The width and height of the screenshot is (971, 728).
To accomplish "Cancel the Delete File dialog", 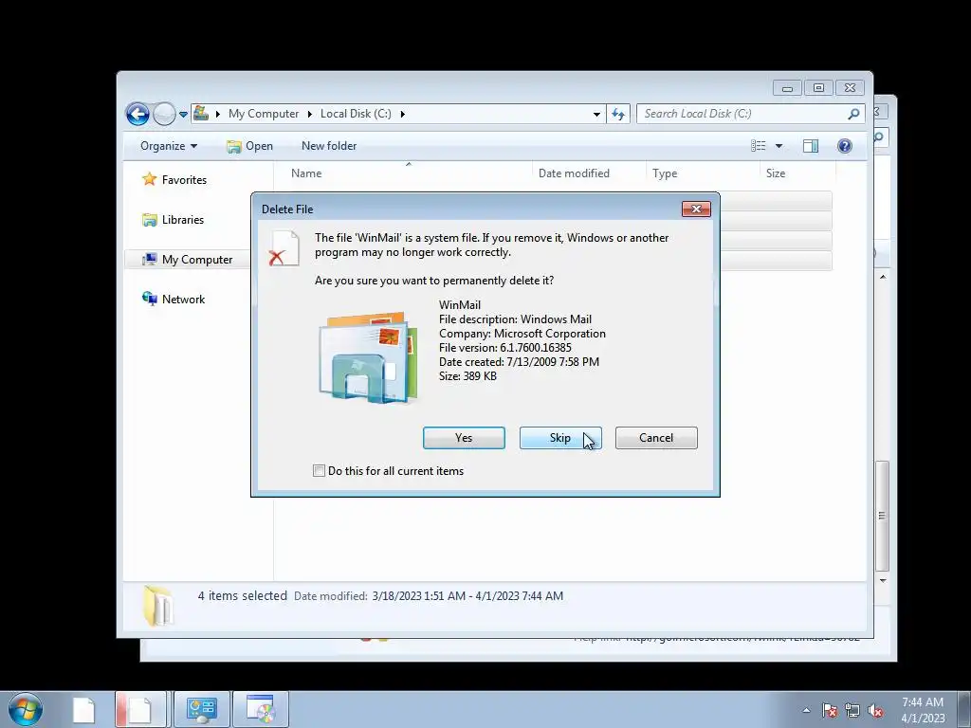I will pos(656,438).
